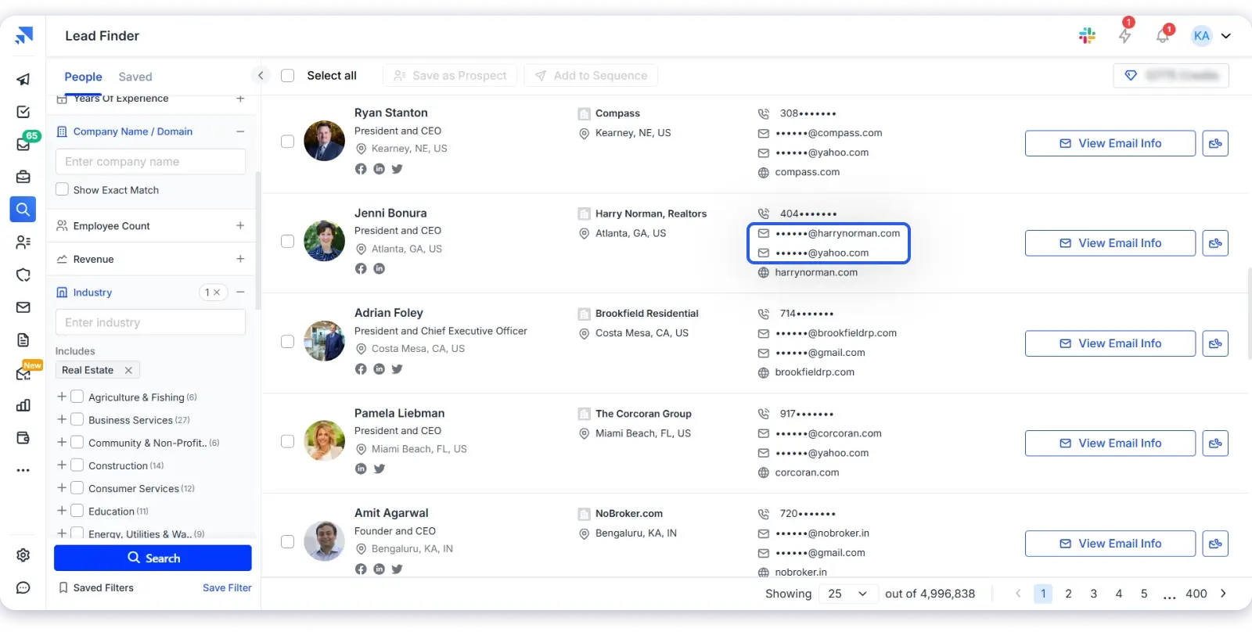Viewport: 1252px width, 632px height.
Task: Switch to the Saved tab
Action: click(135, 77)
